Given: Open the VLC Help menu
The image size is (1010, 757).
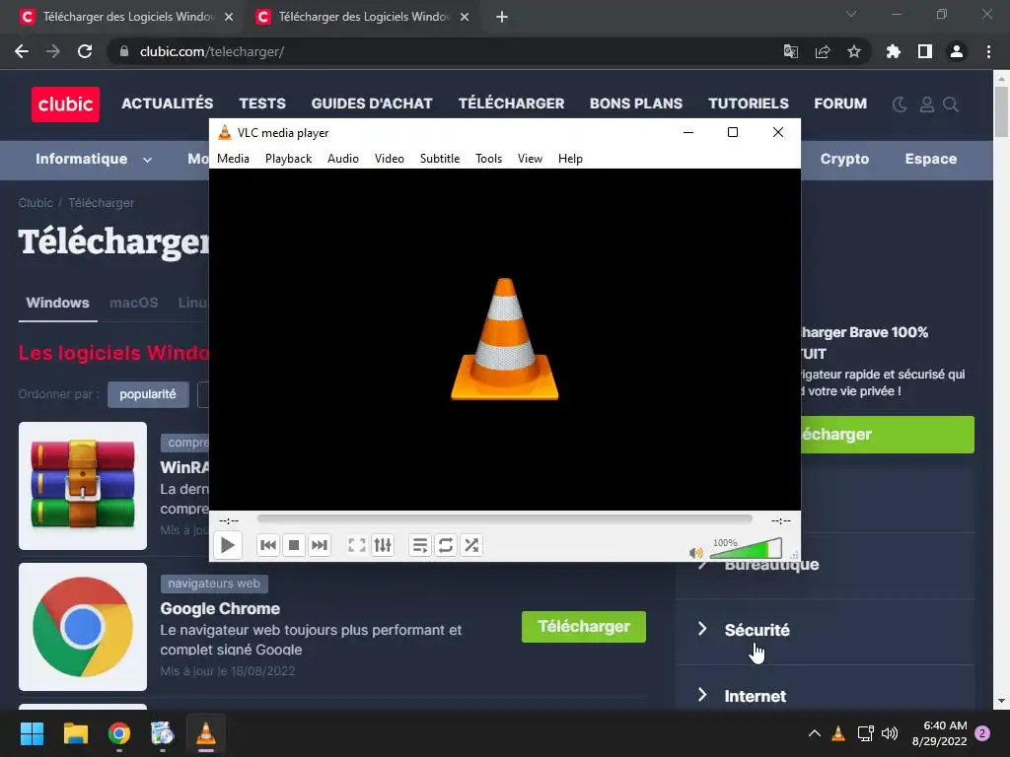Looking at the screenshot, I should point(570,159).
